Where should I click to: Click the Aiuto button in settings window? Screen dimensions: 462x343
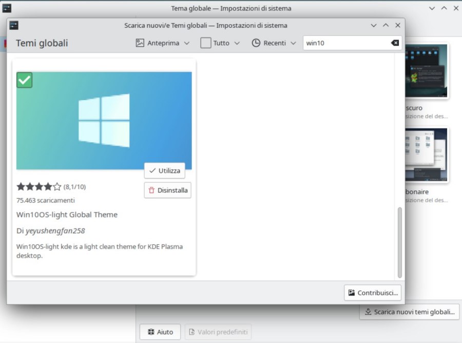pos(160,332)
